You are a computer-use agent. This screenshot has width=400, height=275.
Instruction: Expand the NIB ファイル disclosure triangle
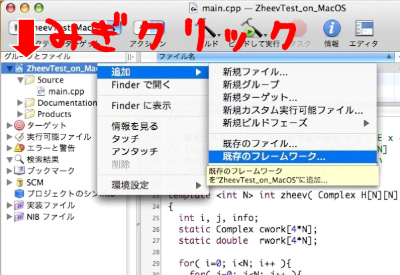point(9,216)
